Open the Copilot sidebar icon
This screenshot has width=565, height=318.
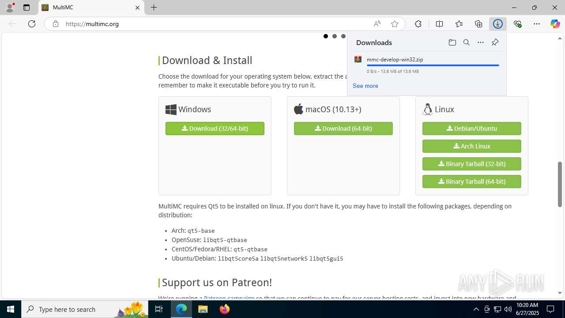(x=555, y=24)
